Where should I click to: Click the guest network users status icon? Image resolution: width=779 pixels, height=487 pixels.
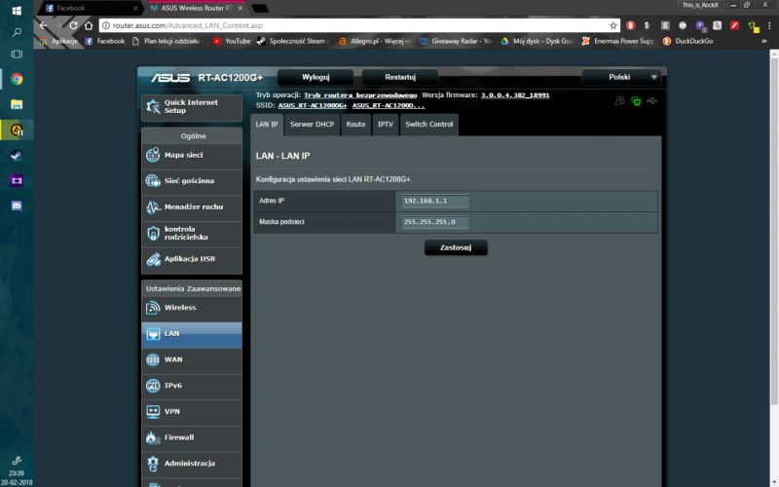(x=619, y=101)
